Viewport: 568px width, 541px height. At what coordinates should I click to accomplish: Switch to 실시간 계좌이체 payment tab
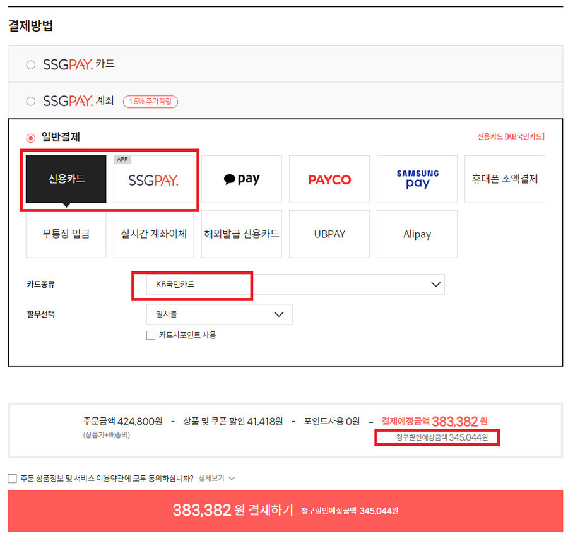pyautogui.click(x=154, y=234)
